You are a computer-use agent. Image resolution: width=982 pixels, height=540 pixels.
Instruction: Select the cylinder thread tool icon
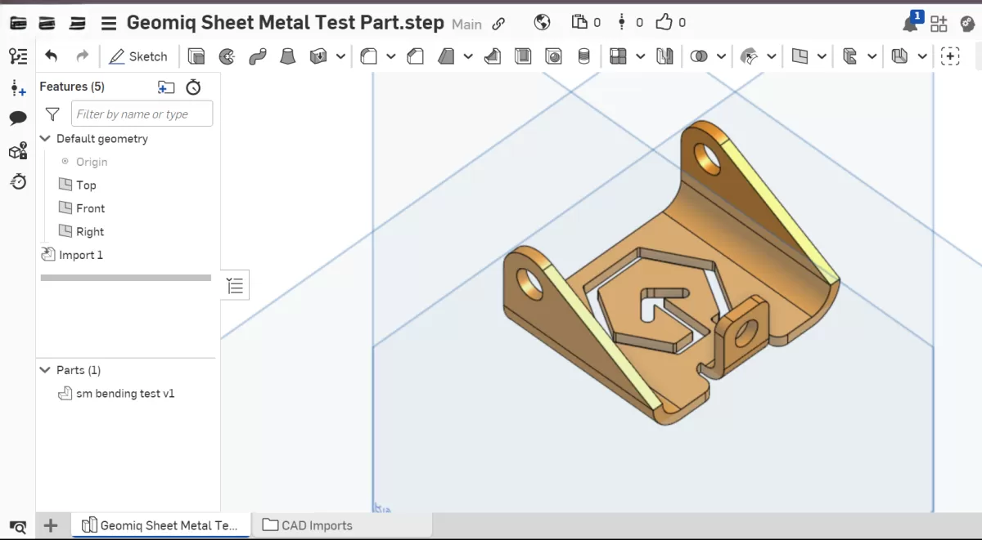coord(583,56)
